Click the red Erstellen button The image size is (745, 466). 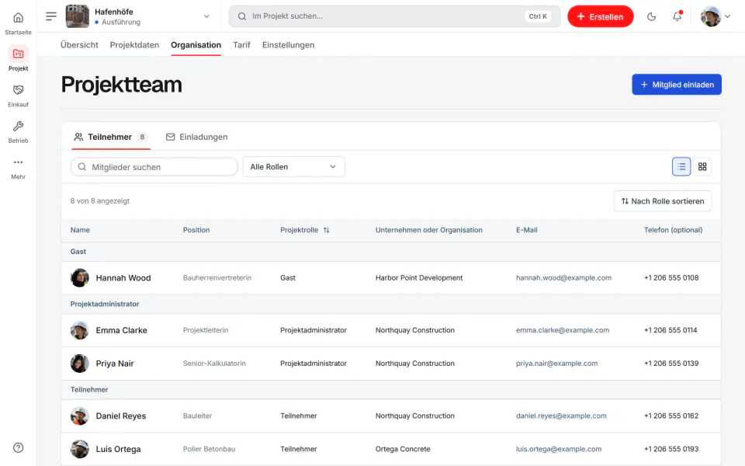pyautogui.click(x=600, y=16)
